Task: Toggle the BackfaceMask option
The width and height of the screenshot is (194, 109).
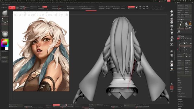Action: [116, 9]
